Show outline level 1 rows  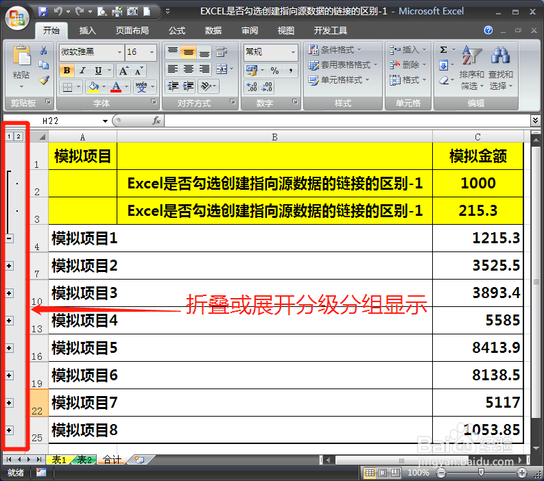[x=10, y=136]
